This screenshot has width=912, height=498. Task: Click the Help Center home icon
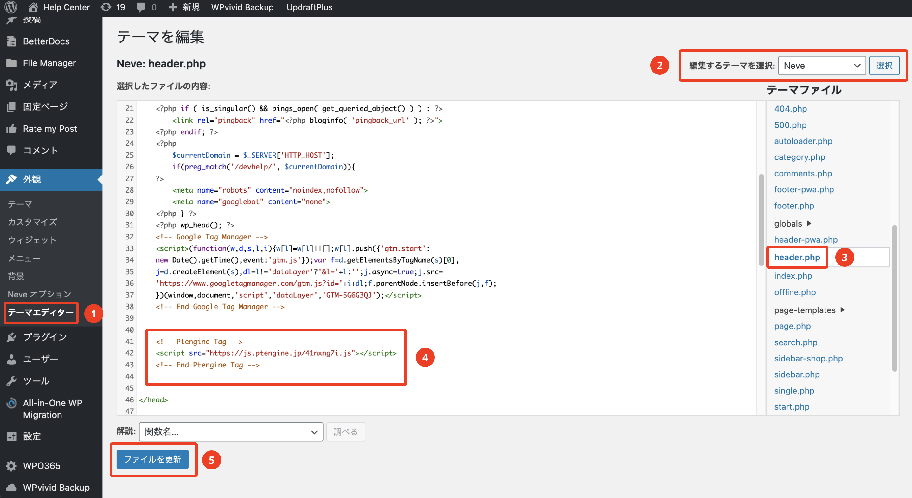pos(33,7)
